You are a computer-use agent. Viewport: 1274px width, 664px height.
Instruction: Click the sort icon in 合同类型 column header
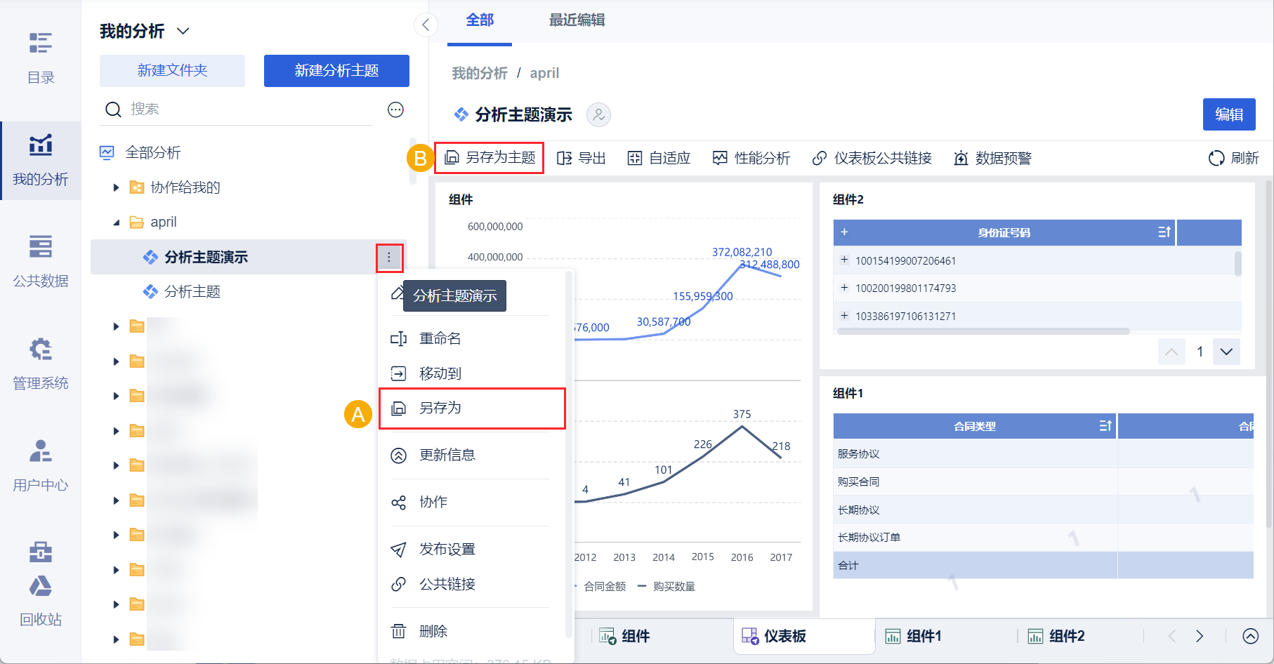(x=1105, y=426)
